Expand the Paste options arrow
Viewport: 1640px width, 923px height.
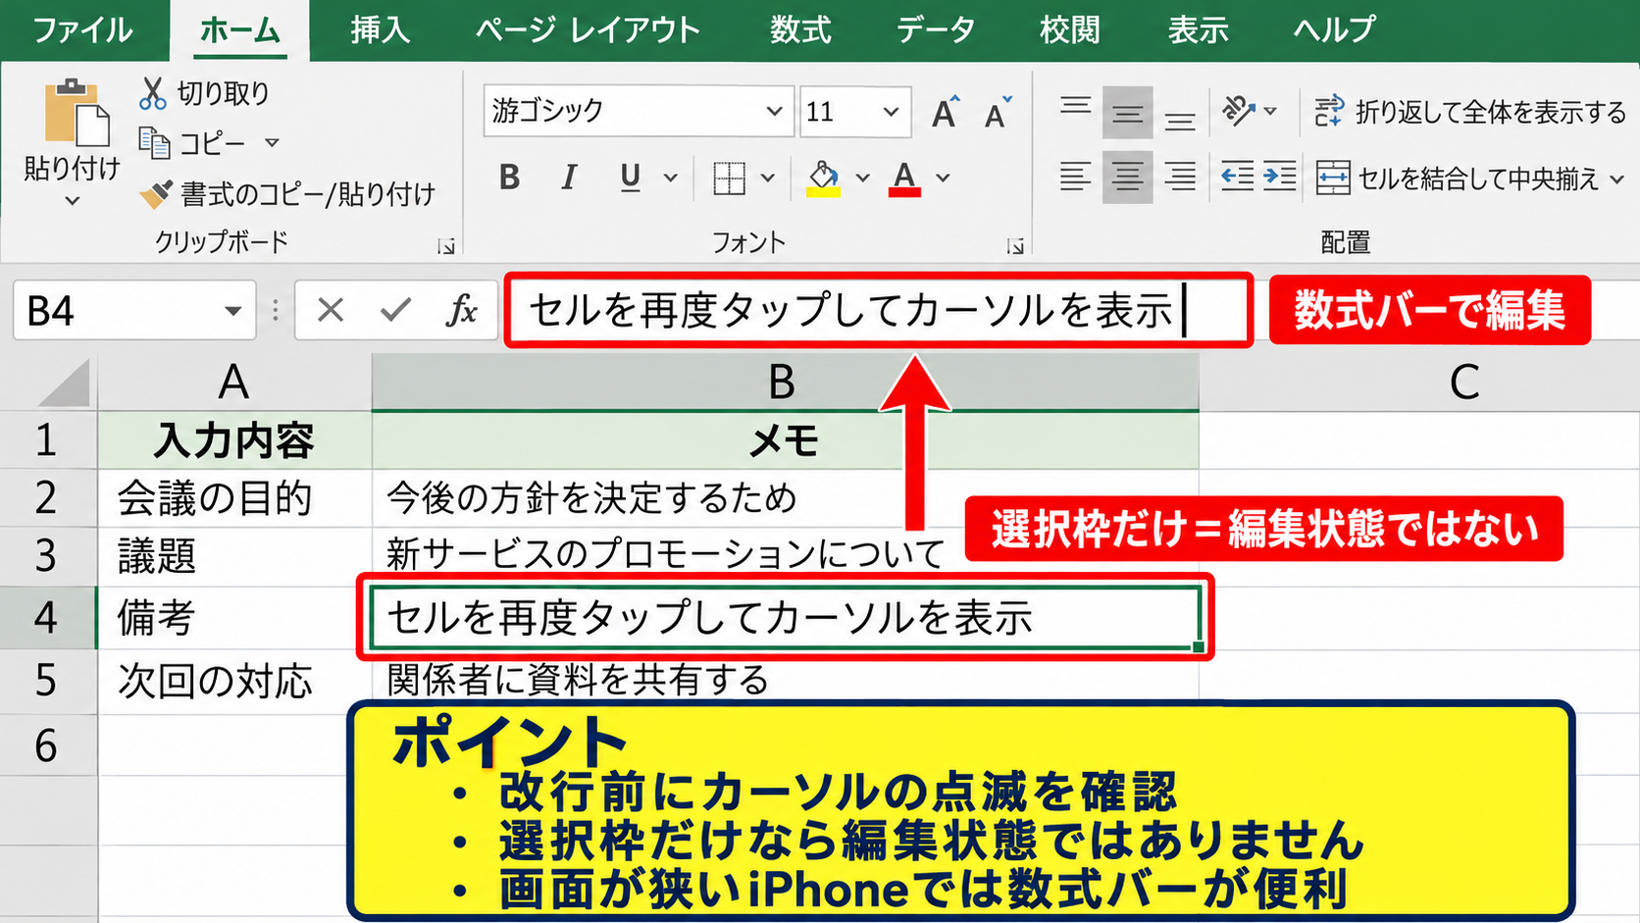click(72, 202)
